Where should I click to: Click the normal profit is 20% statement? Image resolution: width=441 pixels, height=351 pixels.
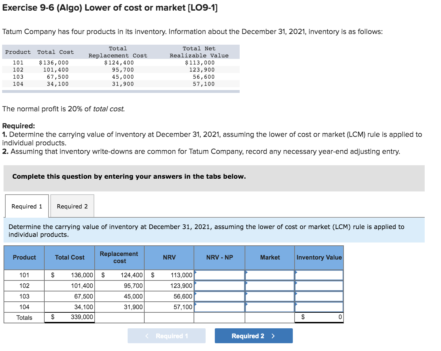coord(63,109)
